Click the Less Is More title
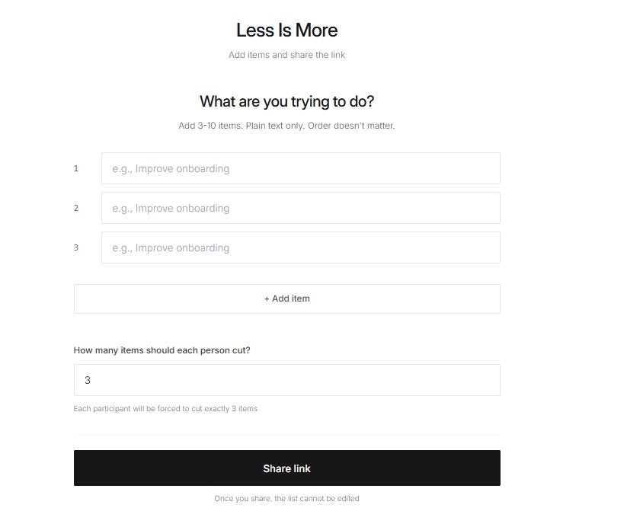 [286, 31]
